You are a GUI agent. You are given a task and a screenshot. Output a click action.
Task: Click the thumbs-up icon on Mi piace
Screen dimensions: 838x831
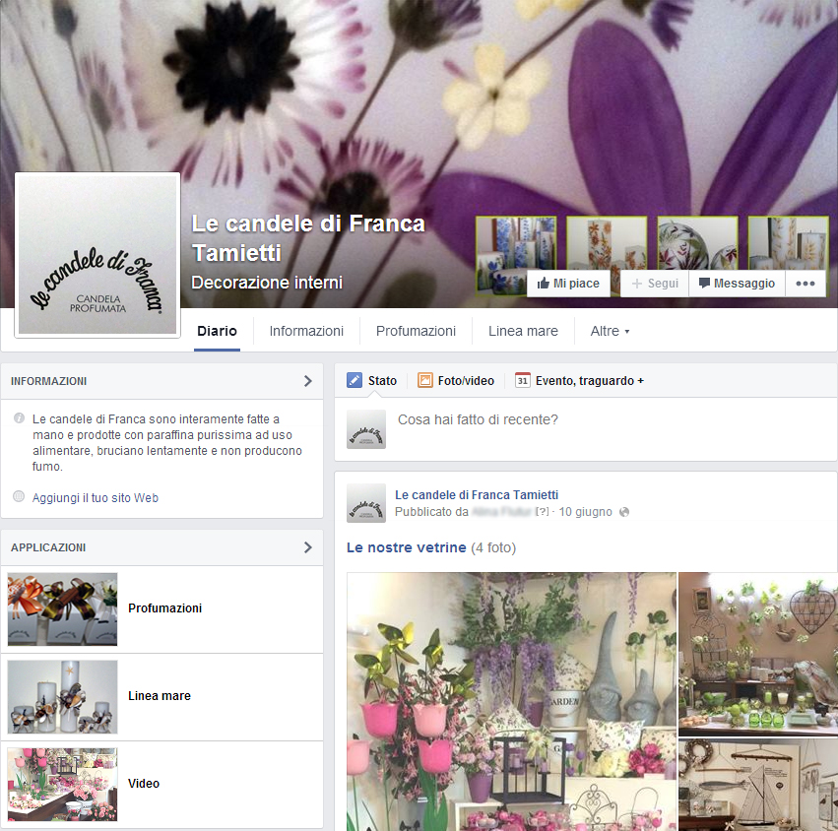543,283
